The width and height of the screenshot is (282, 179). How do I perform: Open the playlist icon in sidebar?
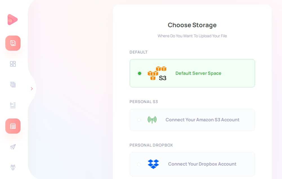tap(13, 105)
